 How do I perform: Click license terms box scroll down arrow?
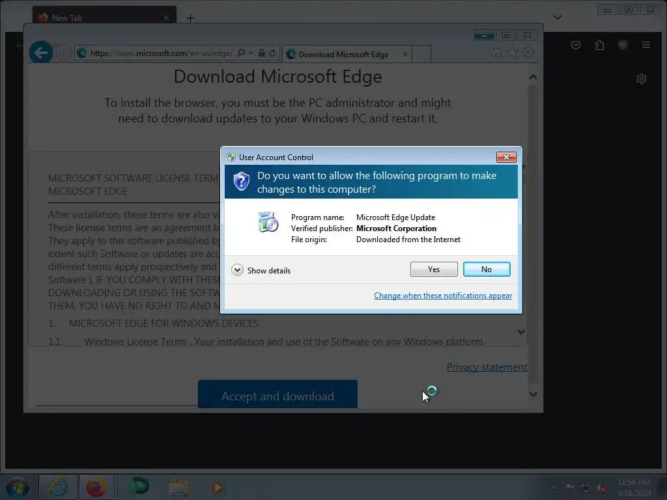(x=521, y=331)
